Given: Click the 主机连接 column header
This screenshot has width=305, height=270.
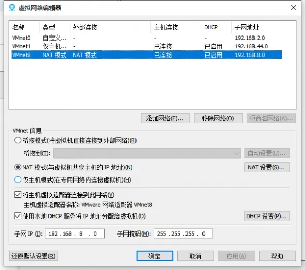Looking at the screenshot, I should point(176,27).
